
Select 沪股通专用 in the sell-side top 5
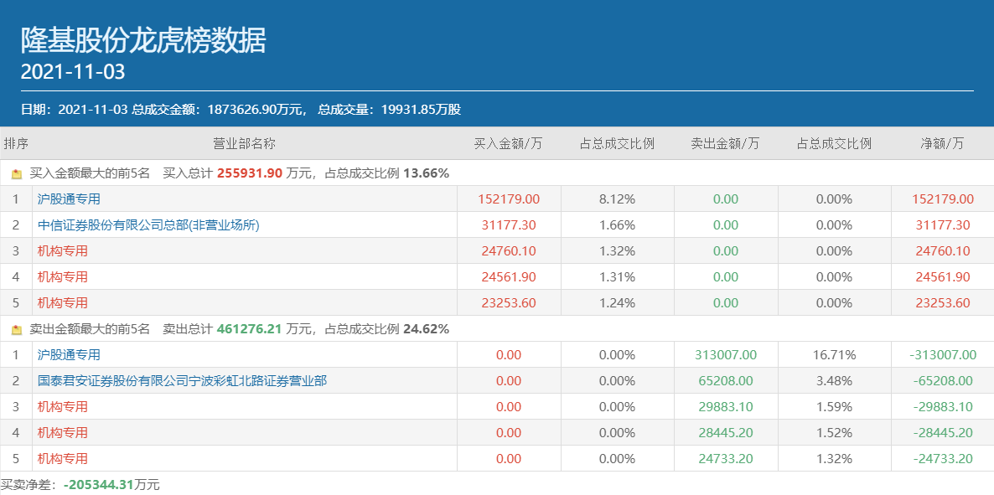point(69,355)
